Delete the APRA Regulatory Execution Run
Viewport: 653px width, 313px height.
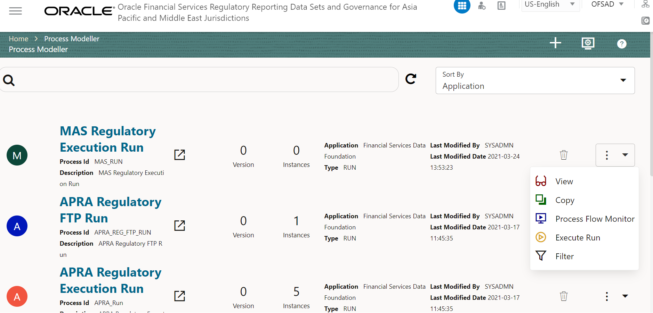coord(563,296)
